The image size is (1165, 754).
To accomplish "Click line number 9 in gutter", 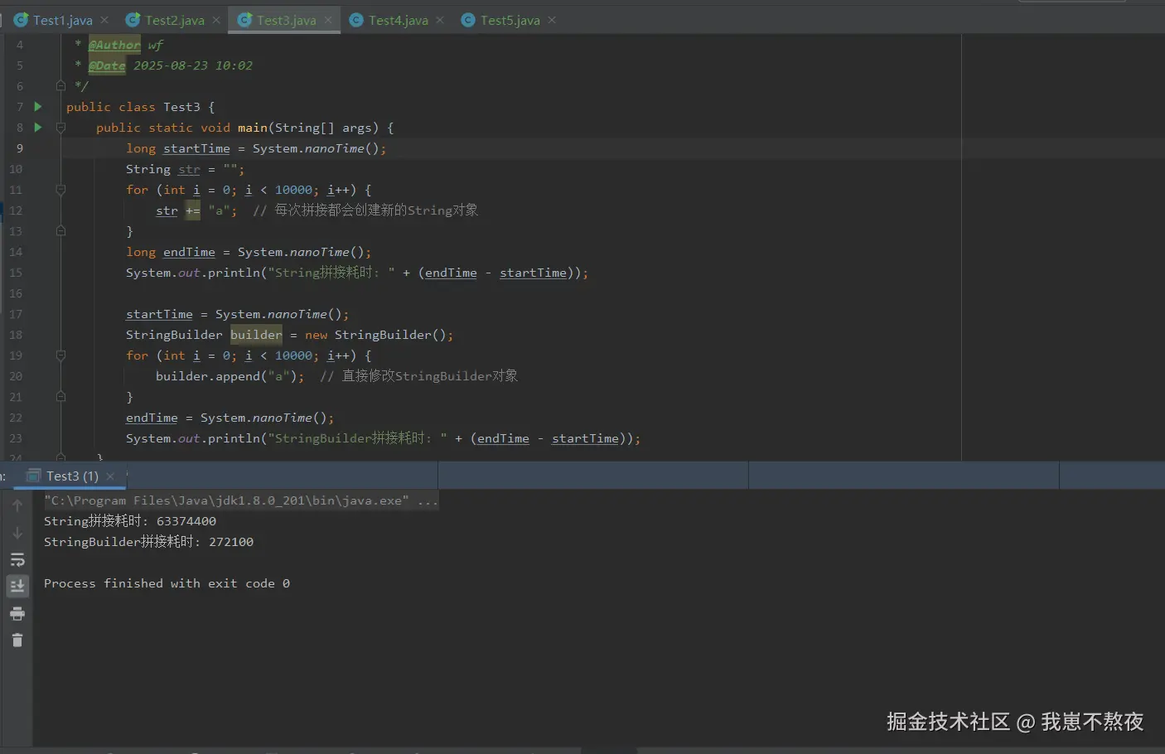I will pos(20,148).
